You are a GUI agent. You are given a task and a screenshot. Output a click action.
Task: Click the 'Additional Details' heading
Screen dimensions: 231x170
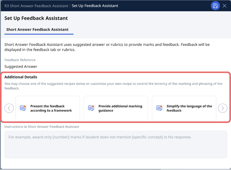(21, 77)
